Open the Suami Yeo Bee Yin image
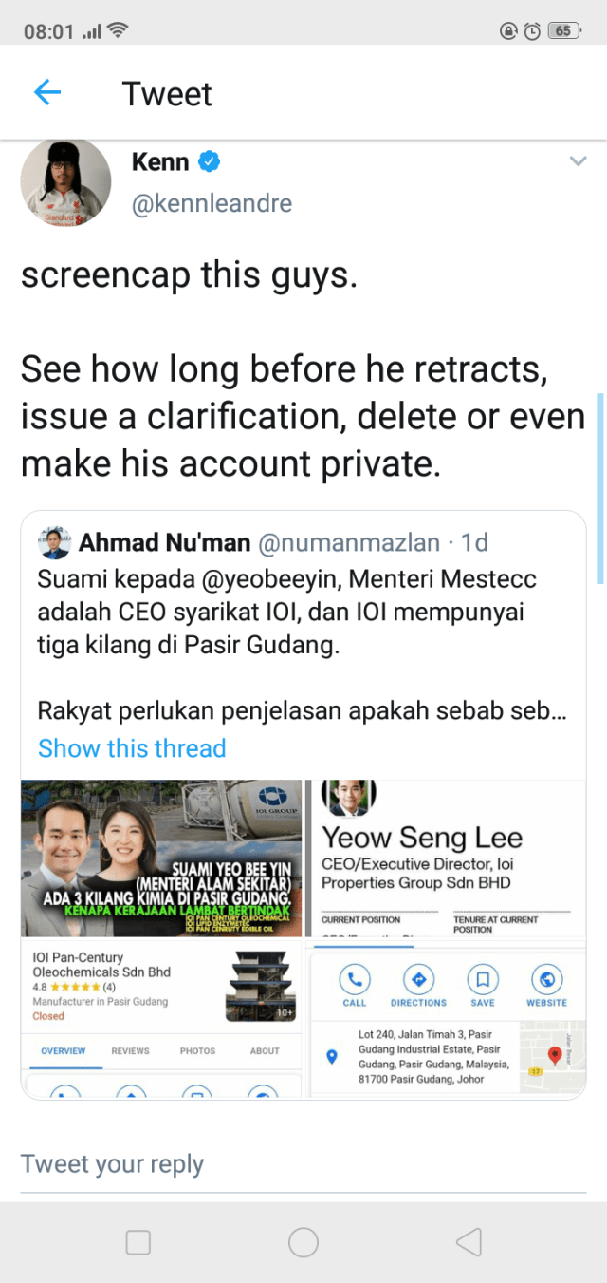 tap(161, 858)
